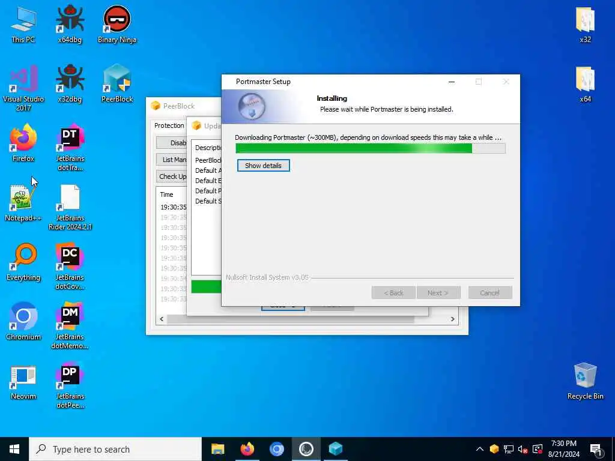Viewport: 615px width, 461px height.
Task: Click the 19:30:35 log entry in PeerBlock
Action: click(x=174, y=207)
